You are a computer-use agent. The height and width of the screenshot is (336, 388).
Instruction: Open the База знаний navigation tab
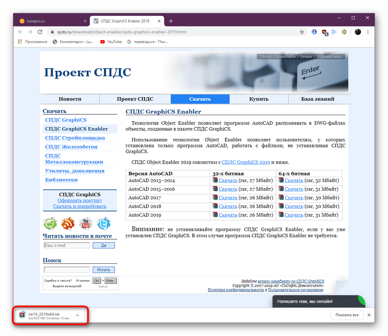click(x=318, y=99)
